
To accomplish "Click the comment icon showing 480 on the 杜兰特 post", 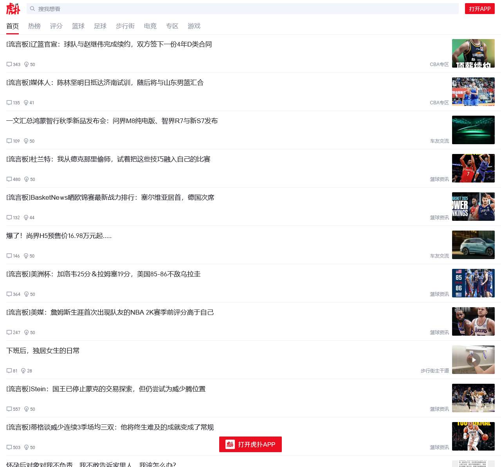I will pos(9,179).
